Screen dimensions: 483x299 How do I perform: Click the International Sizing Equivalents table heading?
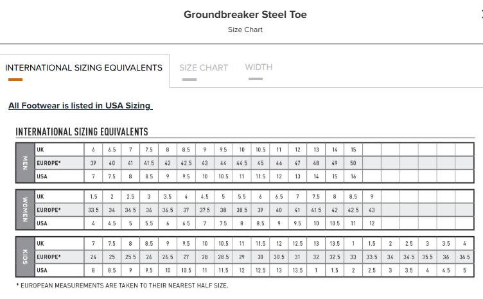pos(82,132)
